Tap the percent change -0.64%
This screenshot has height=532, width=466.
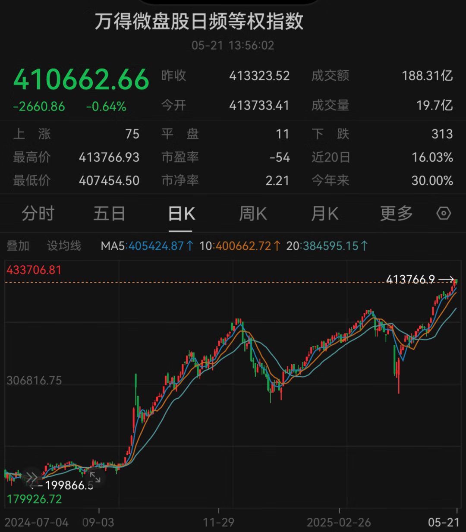pyautogui.click(x=106, y=107)
